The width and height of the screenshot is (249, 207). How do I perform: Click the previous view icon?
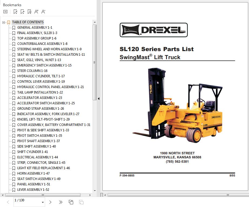click(x=71, y=202)
